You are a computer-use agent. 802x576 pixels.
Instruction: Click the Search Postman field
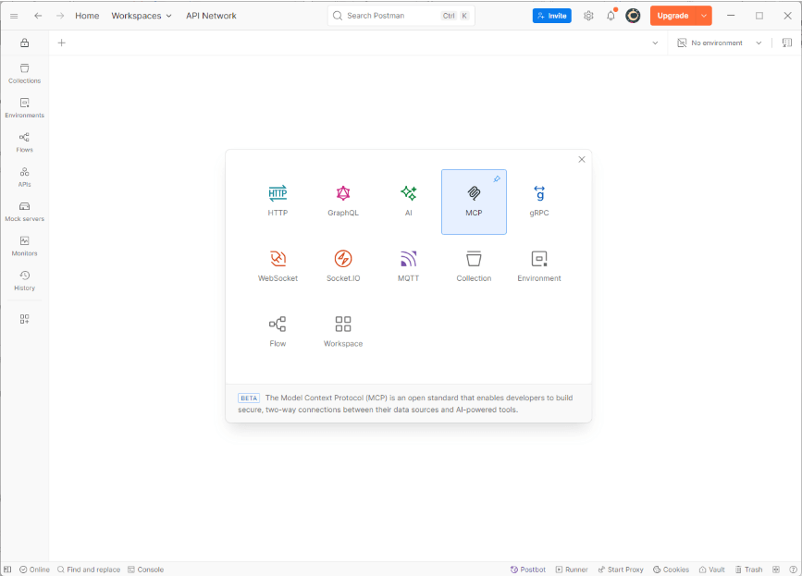coord(401,16)
